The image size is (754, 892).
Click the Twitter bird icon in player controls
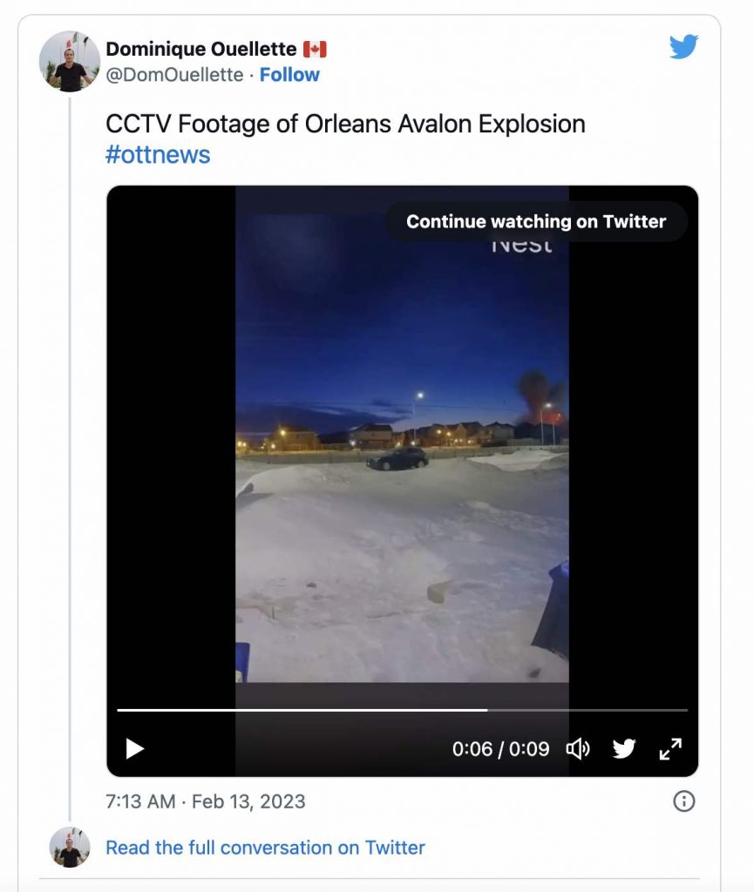tap(624, 748)
